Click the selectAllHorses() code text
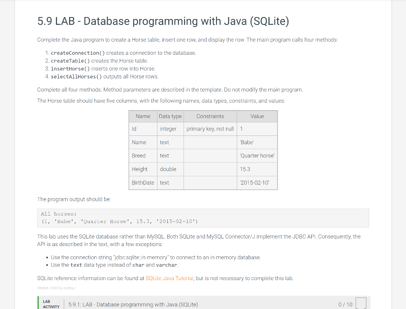This screenshot has width=406, height=309. coord(77,76)
